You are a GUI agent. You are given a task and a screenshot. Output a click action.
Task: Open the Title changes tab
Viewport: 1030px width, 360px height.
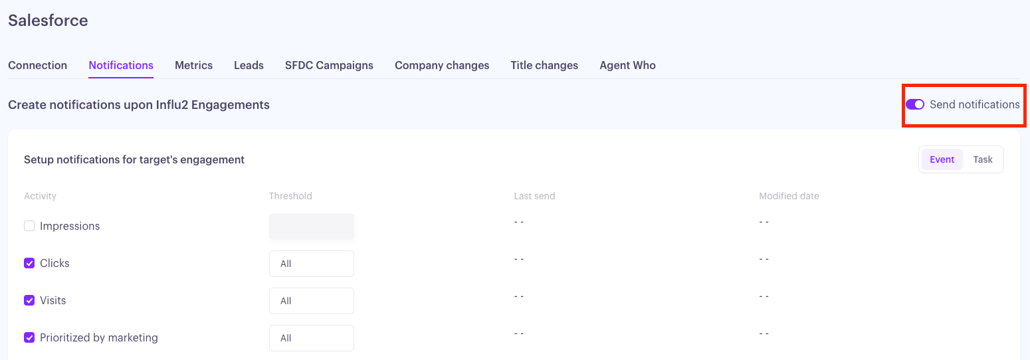coord(544,65)
